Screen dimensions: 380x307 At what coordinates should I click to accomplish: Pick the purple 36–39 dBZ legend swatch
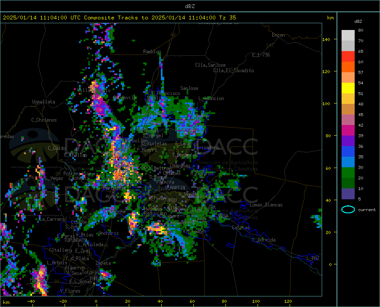pyautogui.click(x=348, y=141)
